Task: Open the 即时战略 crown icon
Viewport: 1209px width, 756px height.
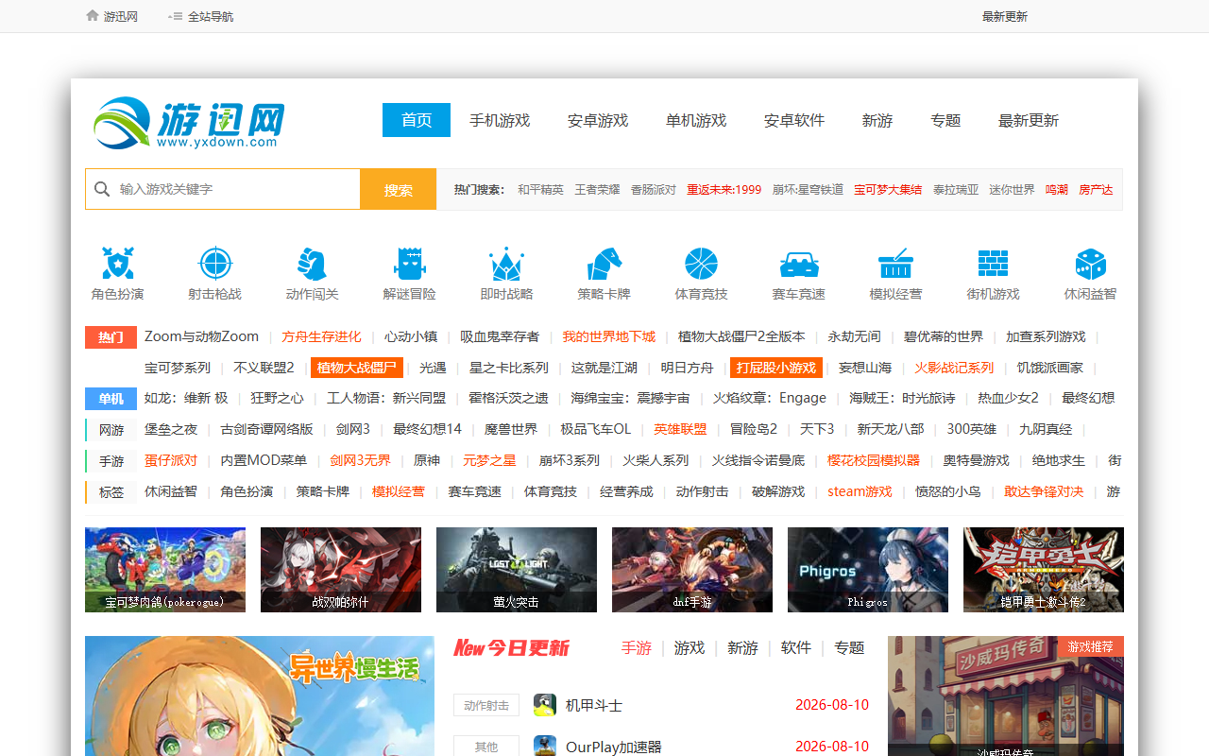Action: pyautogui.click(x=506, y=264)
